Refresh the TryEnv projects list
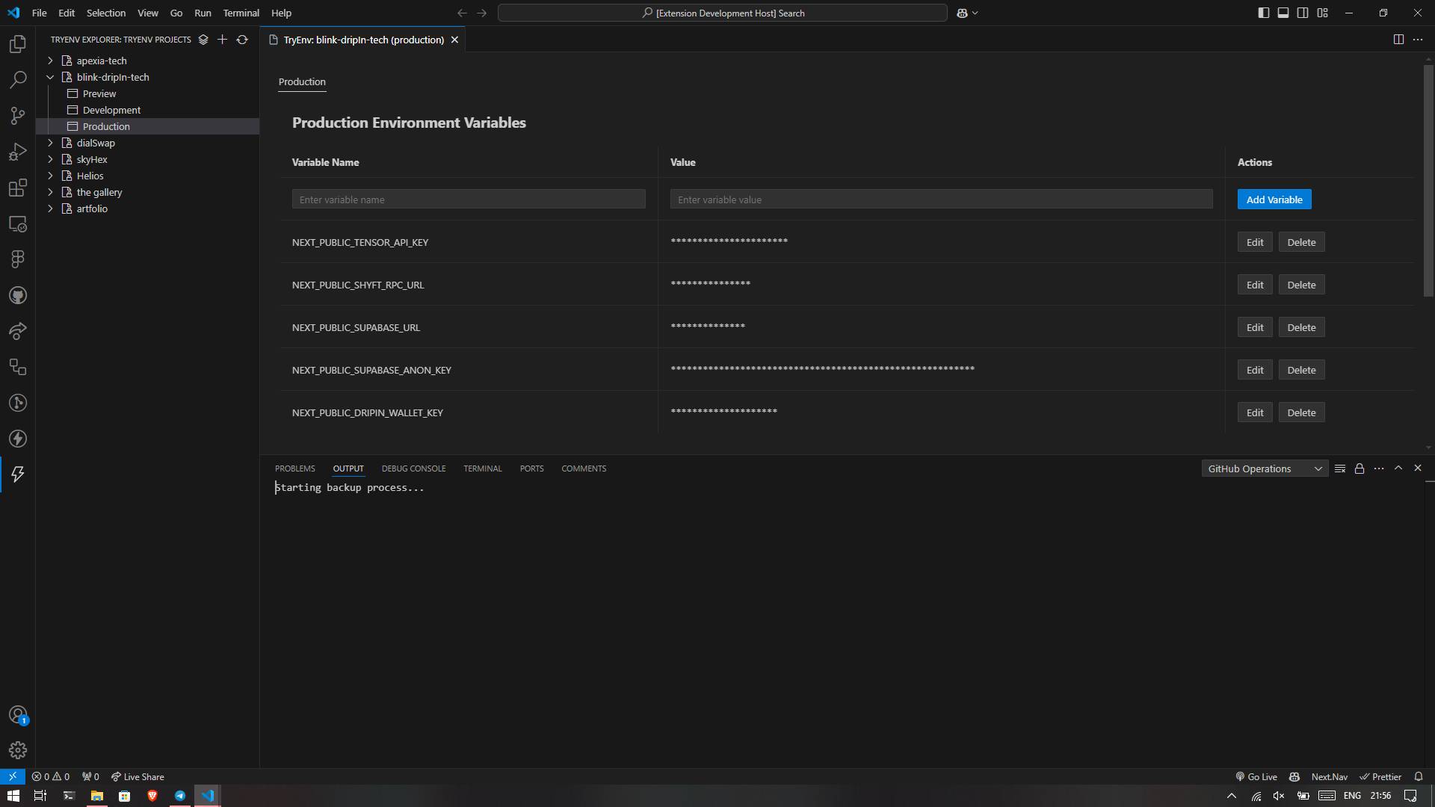 (242, 40)
